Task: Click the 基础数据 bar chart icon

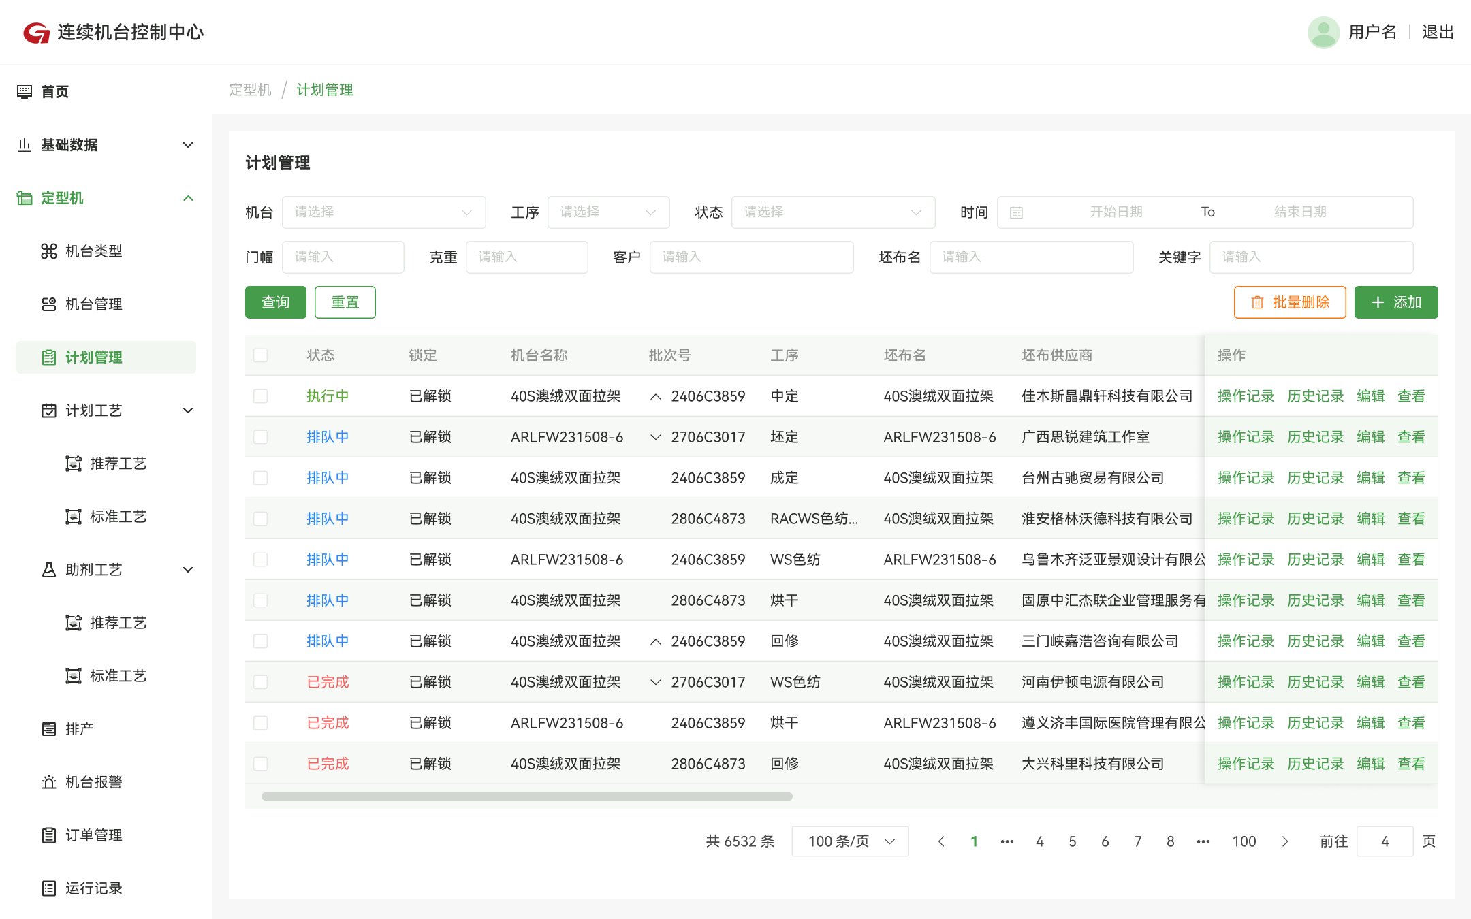Action: (25, 144)
